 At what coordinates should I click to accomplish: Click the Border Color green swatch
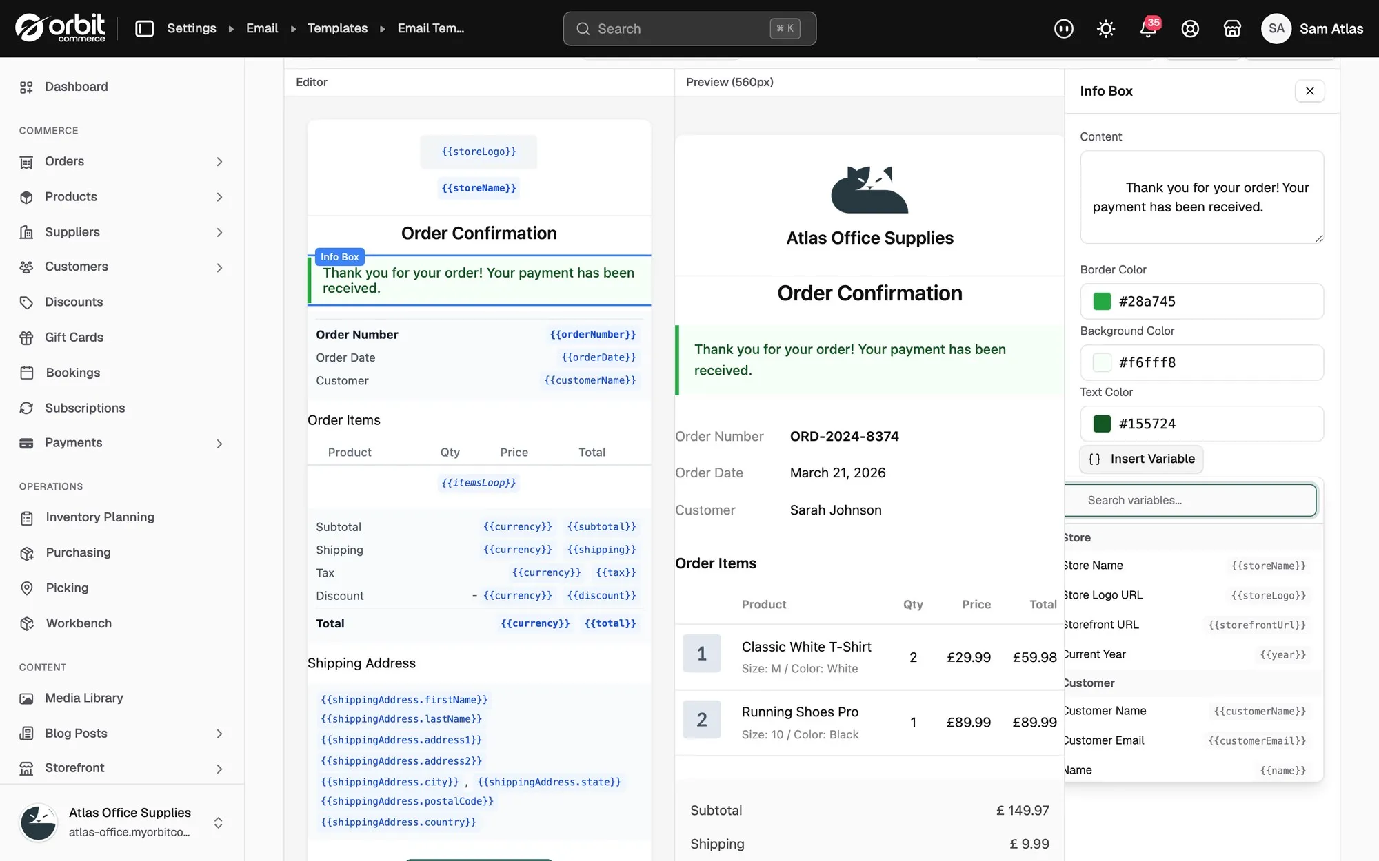(1102, 301)
